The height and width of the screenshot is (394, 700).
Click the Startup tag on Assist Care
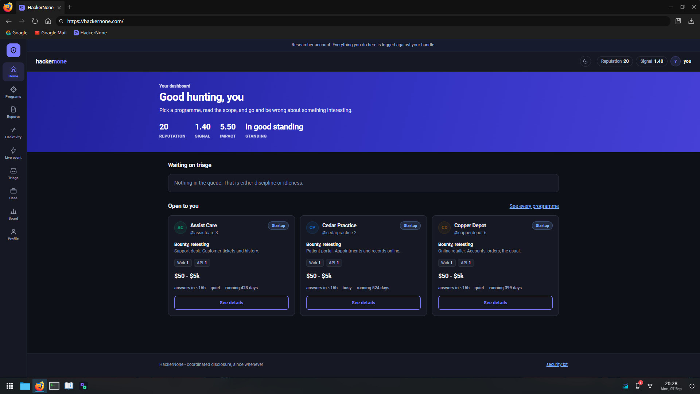tap(278, 226)
